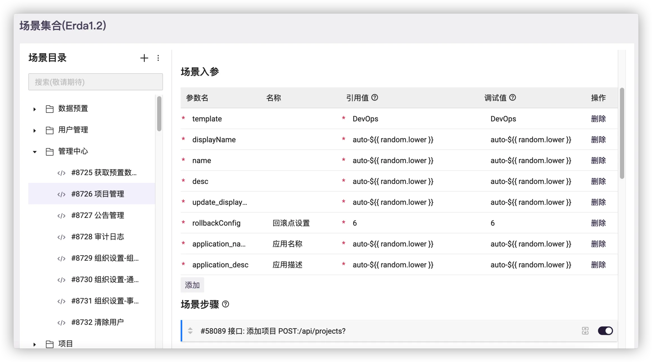Viewport: 652px width, 362px height.
Task: Collapse the 管理中心 folder
Action: click(x=35, y=152)
